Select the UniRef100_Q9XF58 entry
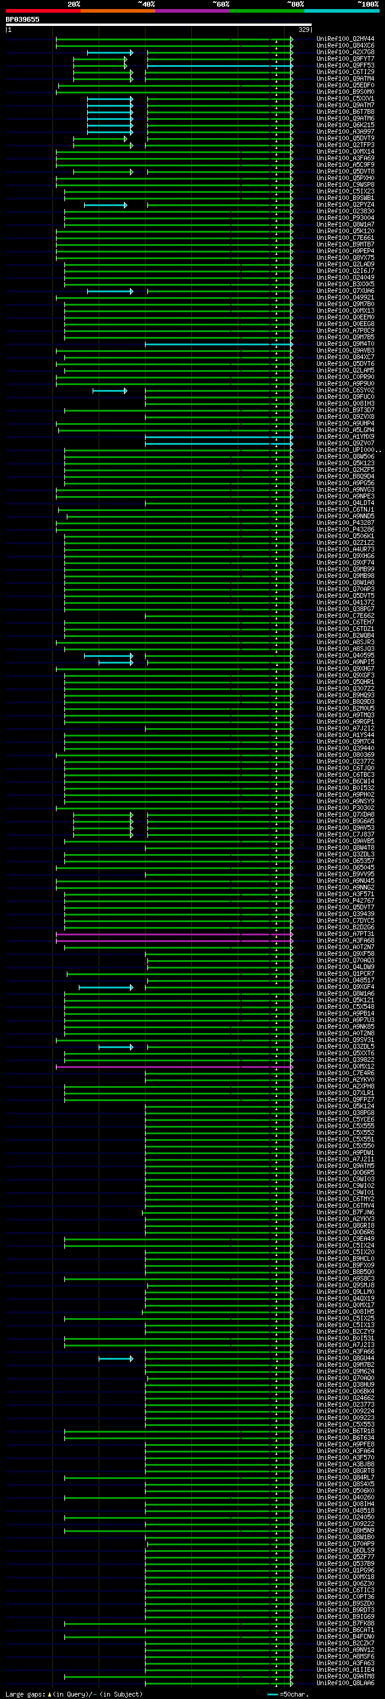Image resolution: width=385 pixels, height=1699 pixels. pyautogui.click(x=345, y=954)
